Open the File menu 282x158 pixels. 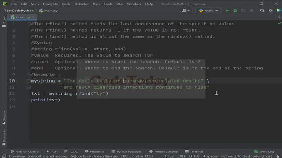[x=14, y=4]
